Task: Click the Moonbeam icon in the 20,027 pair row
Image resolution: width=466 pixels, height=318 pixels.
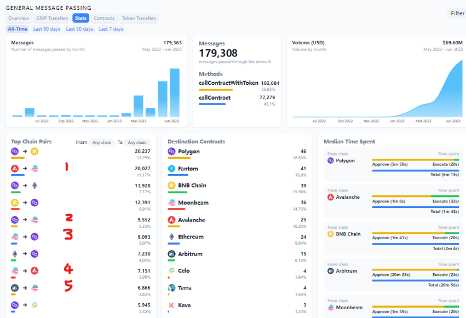Action: coord(34,169)
